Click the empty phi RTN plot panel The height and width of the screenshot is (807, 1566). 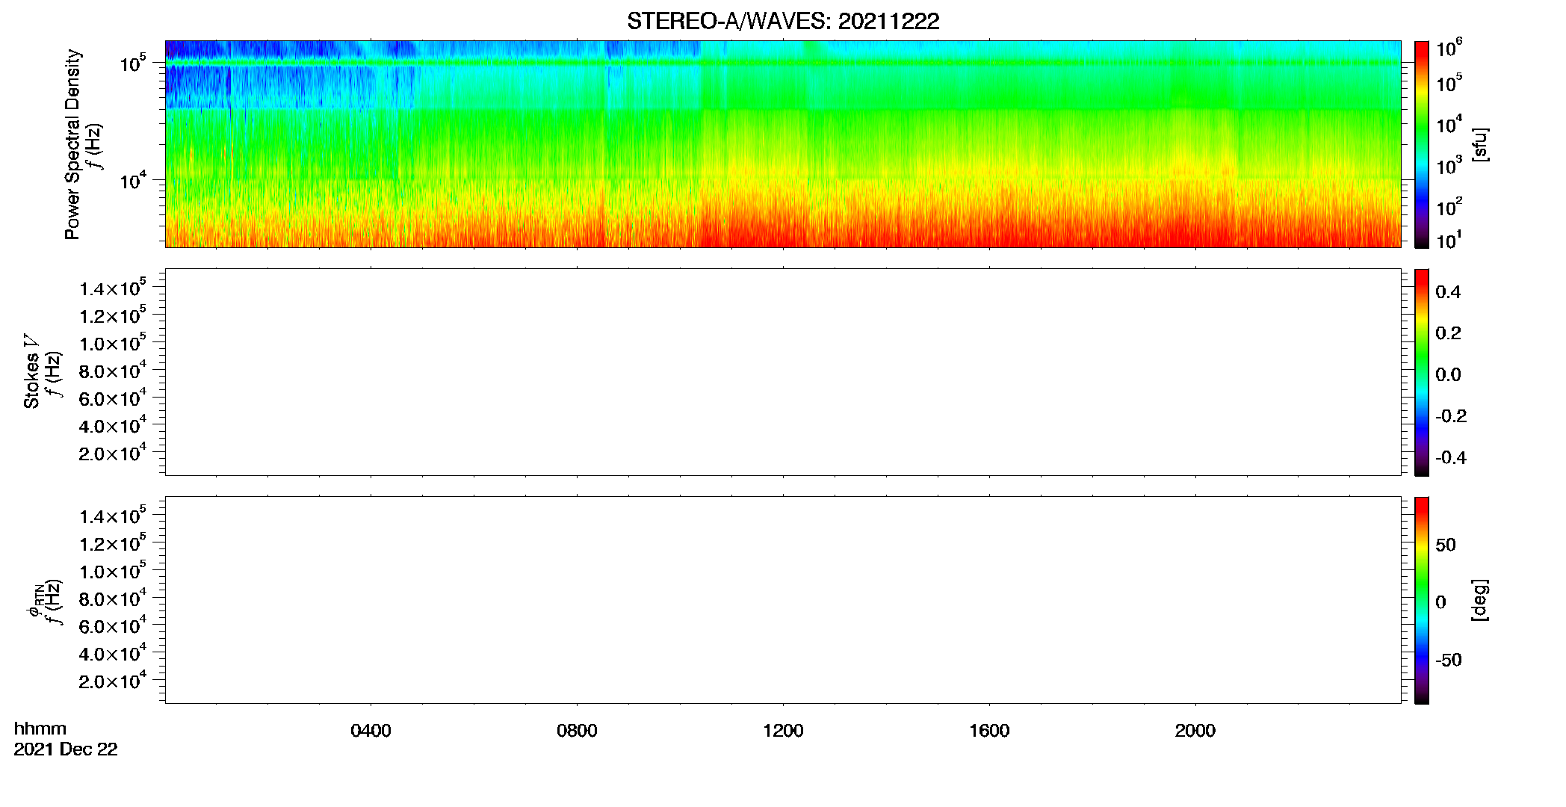(x=783, y=600)
